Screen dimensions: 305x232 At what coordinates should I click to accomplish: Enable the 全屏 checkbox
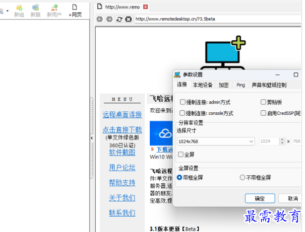click(181, 155)
